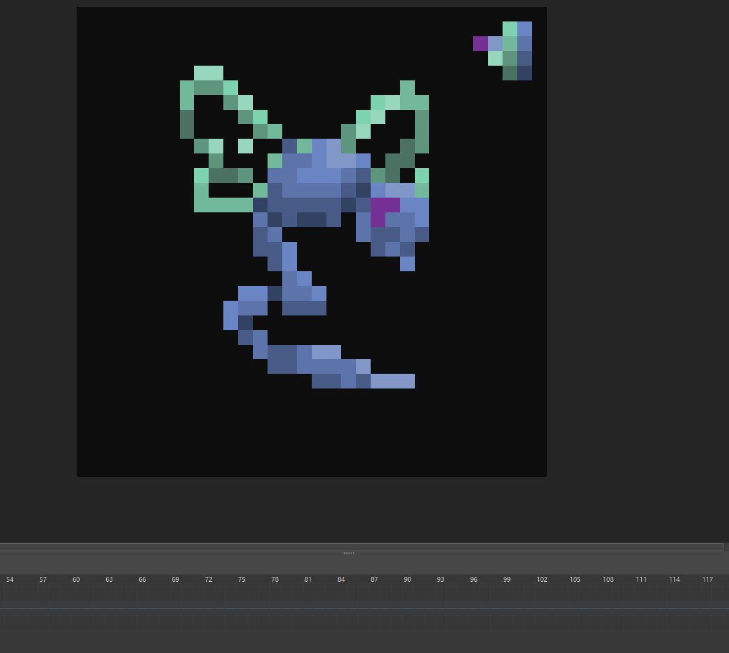Viewport: 729px width, 653px height.
Task: Go to frame 78 in the timeline ruler
Action: click(275, 579)
